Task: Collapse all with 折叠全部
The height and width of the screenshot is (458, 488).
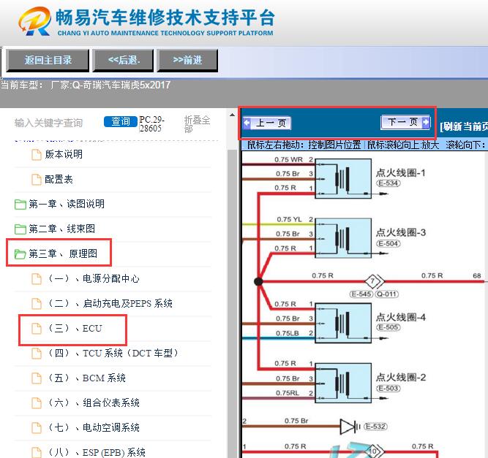Action: (197, 124)
